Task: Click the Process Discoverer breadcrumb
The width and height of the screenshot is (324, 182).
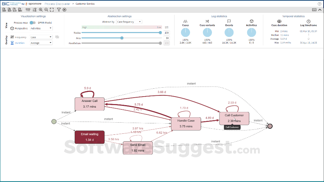Action: 57,4
